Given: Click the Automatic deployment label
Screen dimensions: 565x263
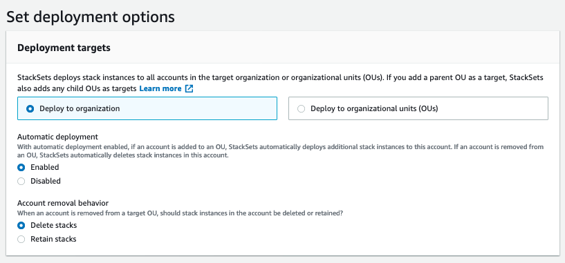Looking at the screenshot, I should click(x=57, y=137).
